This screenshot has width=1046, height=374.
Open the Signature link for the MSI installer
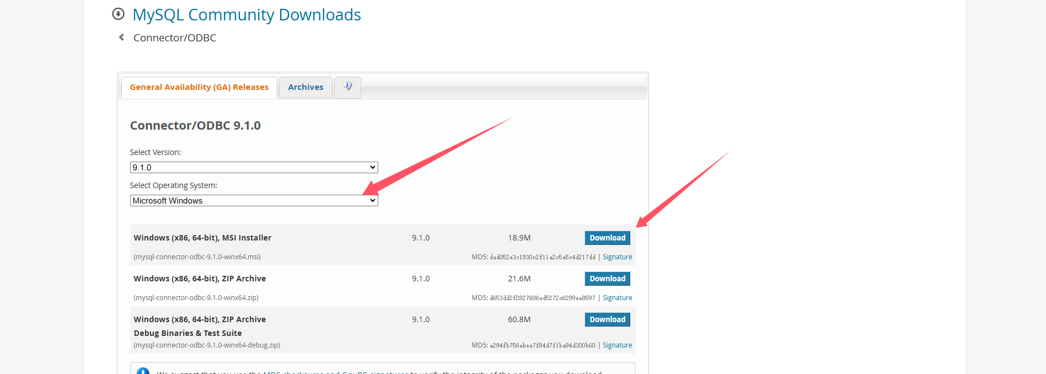click(x=617, y=257)
